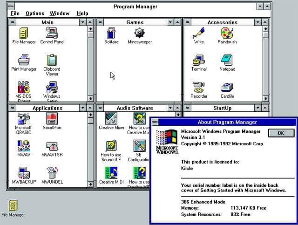The image size is (298, 225).
Task: Click the StartUp group title bar
Action: click(223, 108)
